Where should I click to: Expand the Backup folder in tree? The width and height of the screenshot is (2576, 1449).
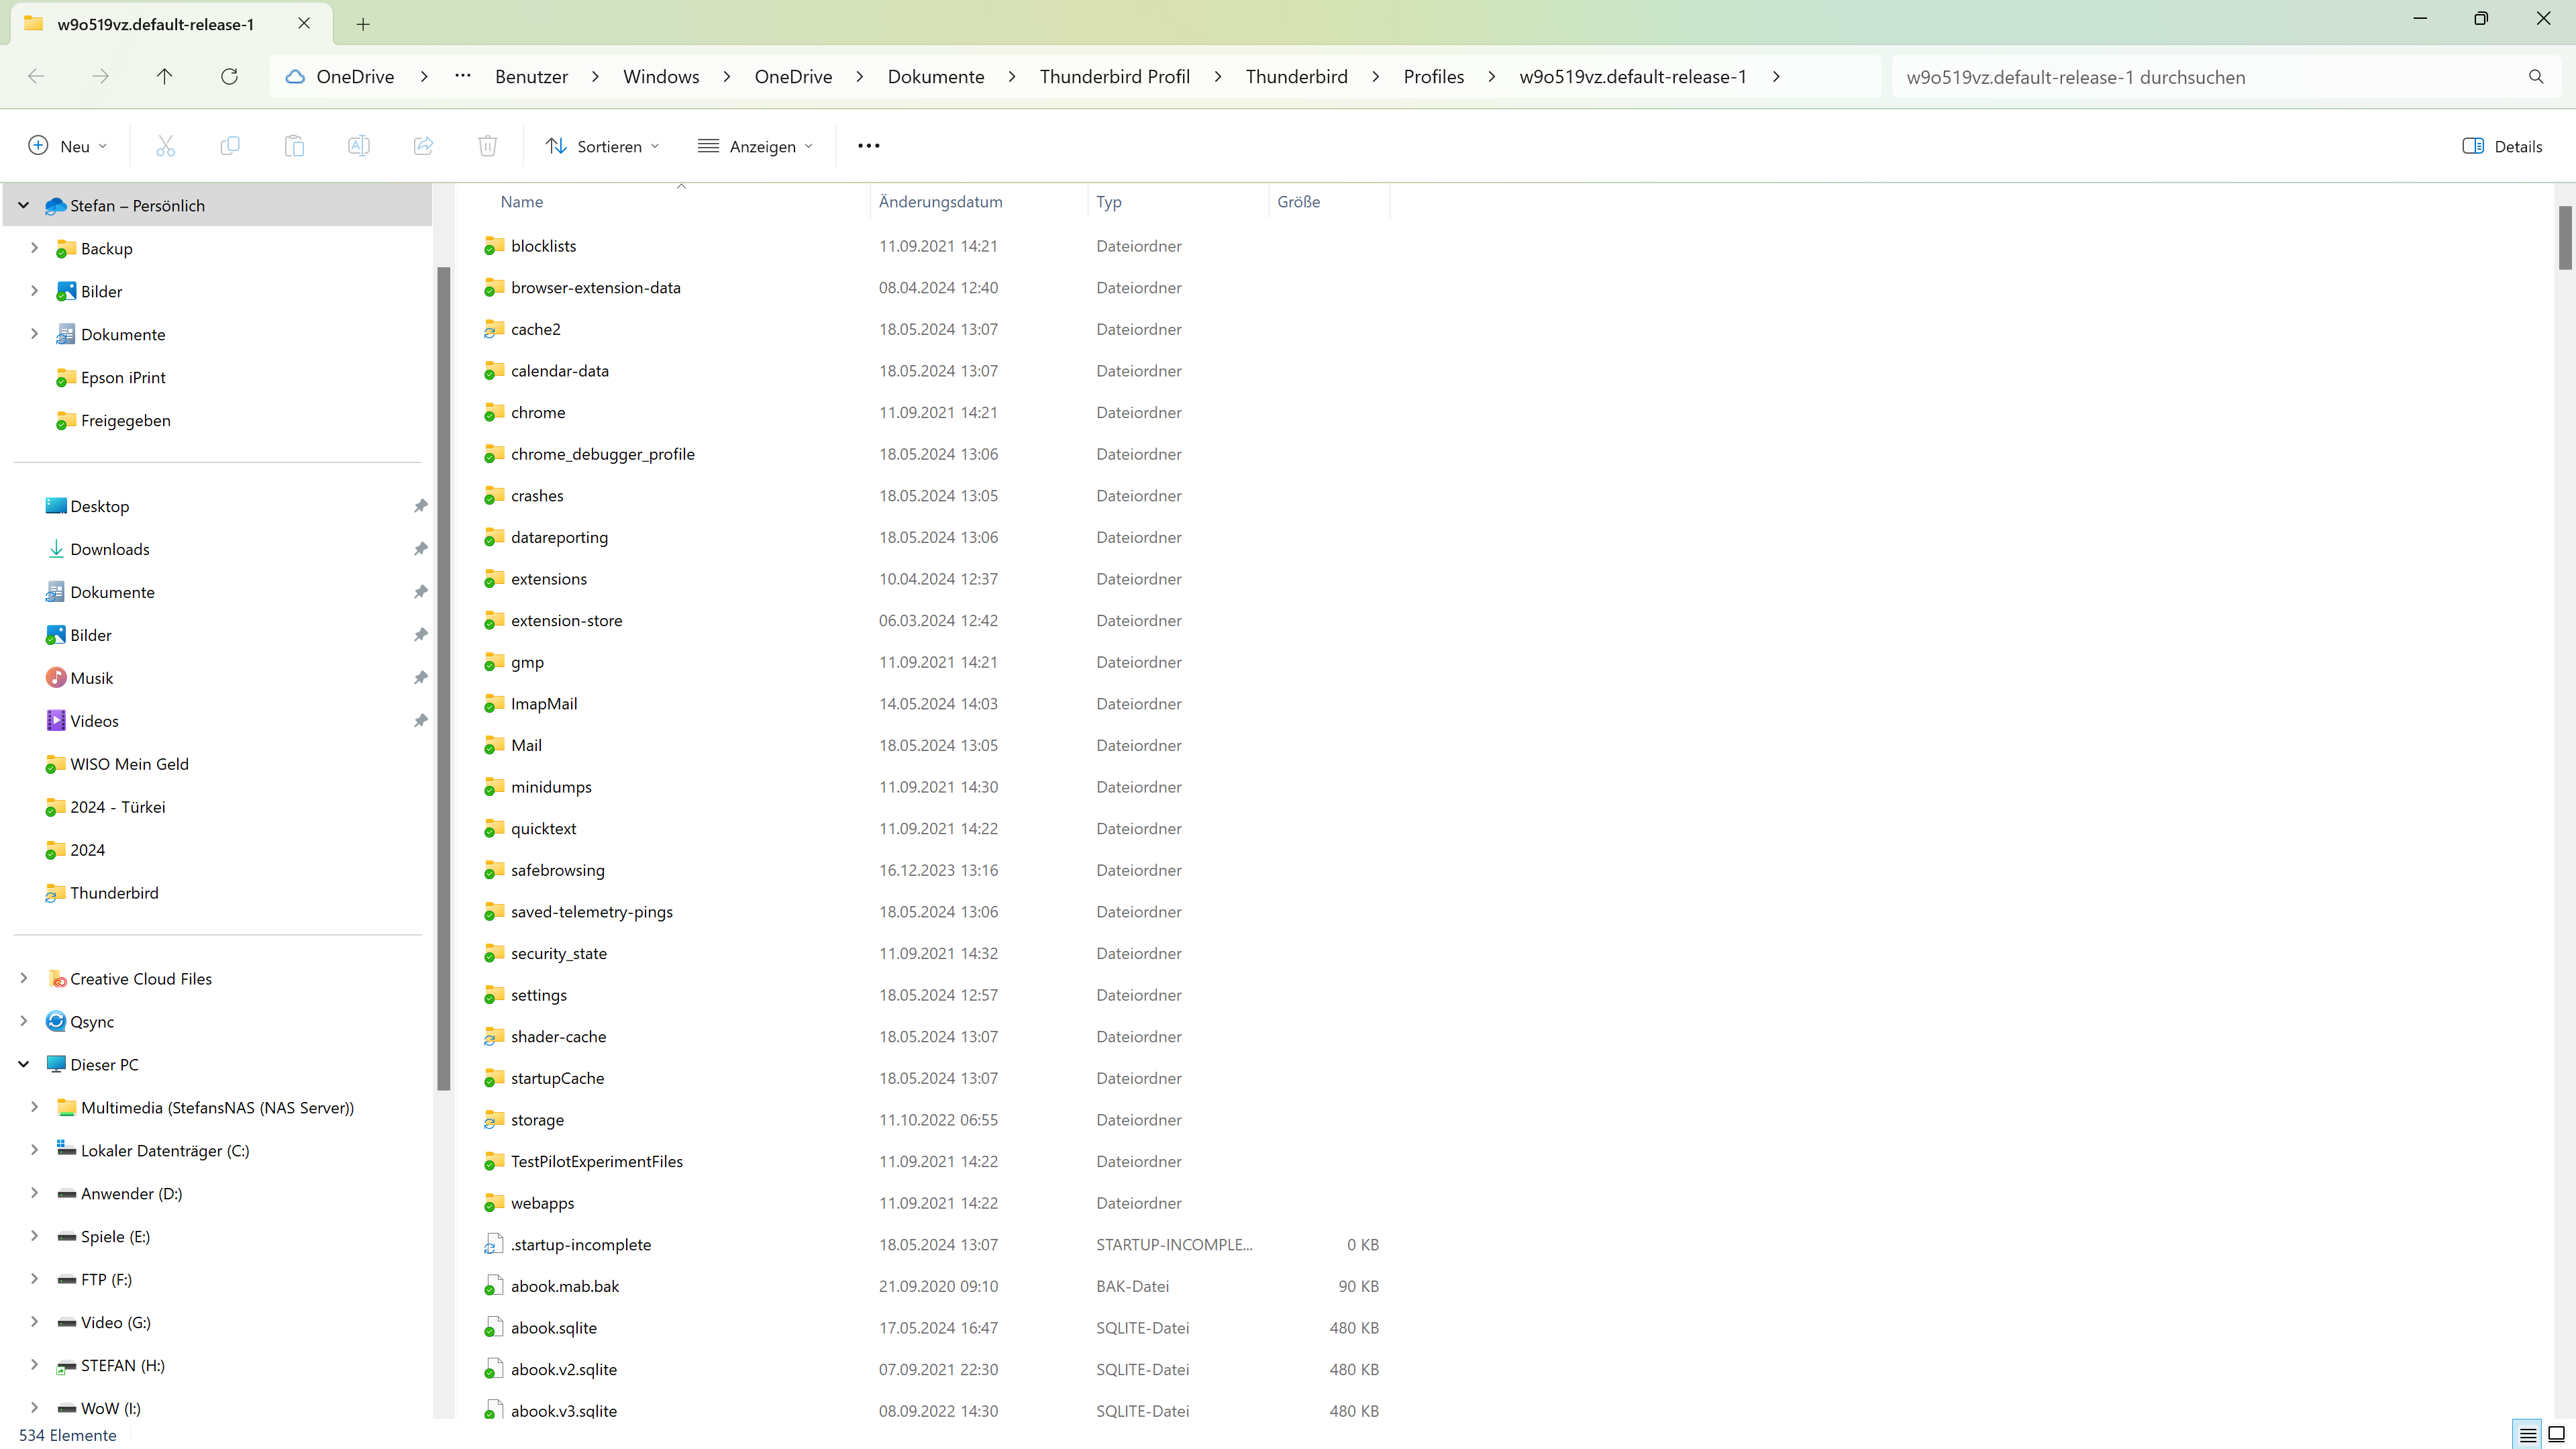tap(34, 248)
